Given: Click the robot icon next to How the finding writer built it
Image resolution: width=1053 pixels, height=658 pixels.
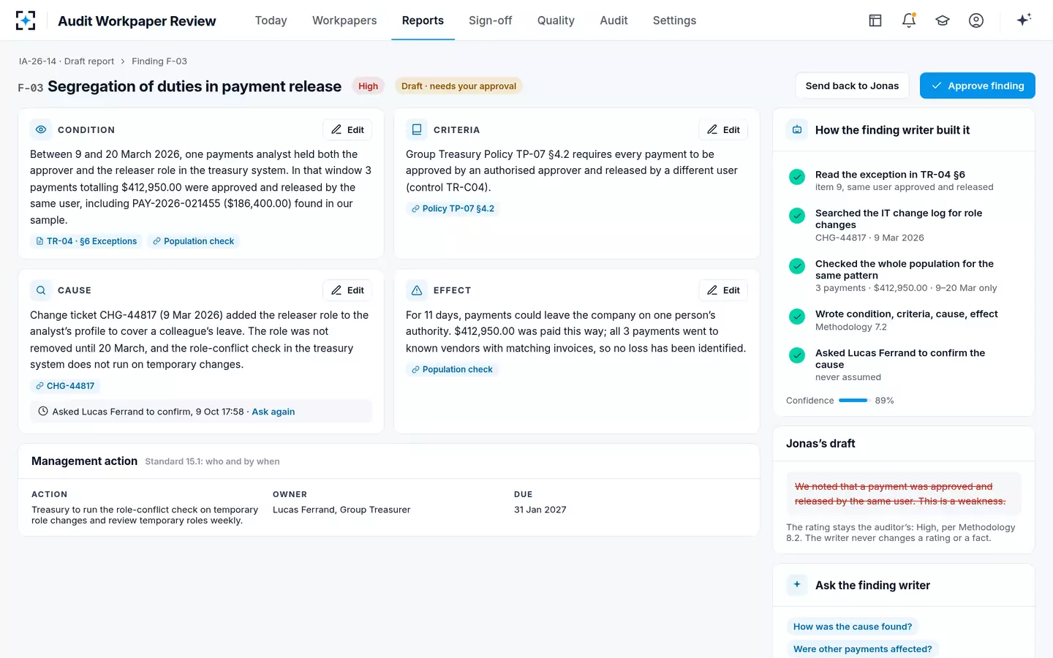Looking at the screenshot, I should coord(797,129).
